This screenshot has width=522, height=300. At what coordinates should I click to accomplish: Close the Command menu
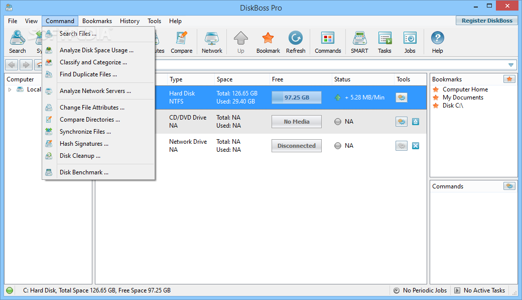[60, 21]
